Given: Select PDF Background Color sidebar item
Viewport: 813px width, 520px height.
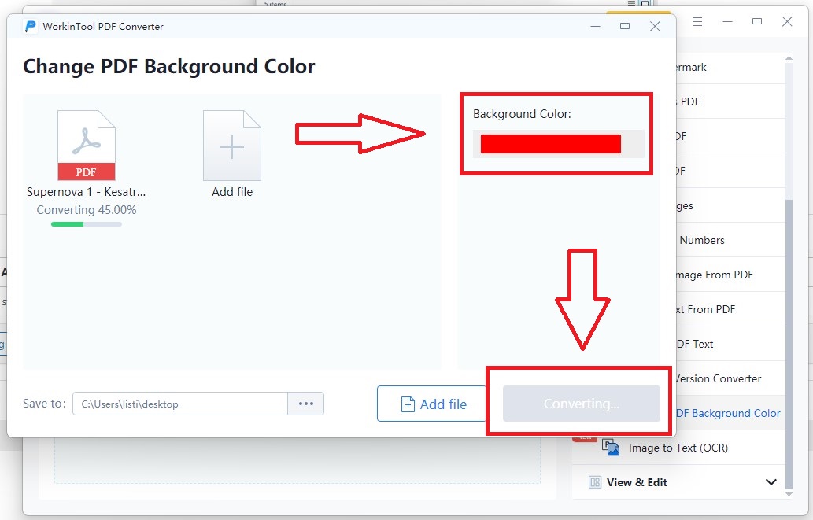Looking at the screenshot, I should coord(730,413).
